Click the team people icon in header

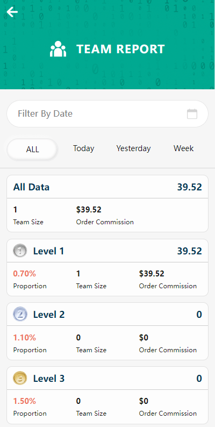coord(58,49)
